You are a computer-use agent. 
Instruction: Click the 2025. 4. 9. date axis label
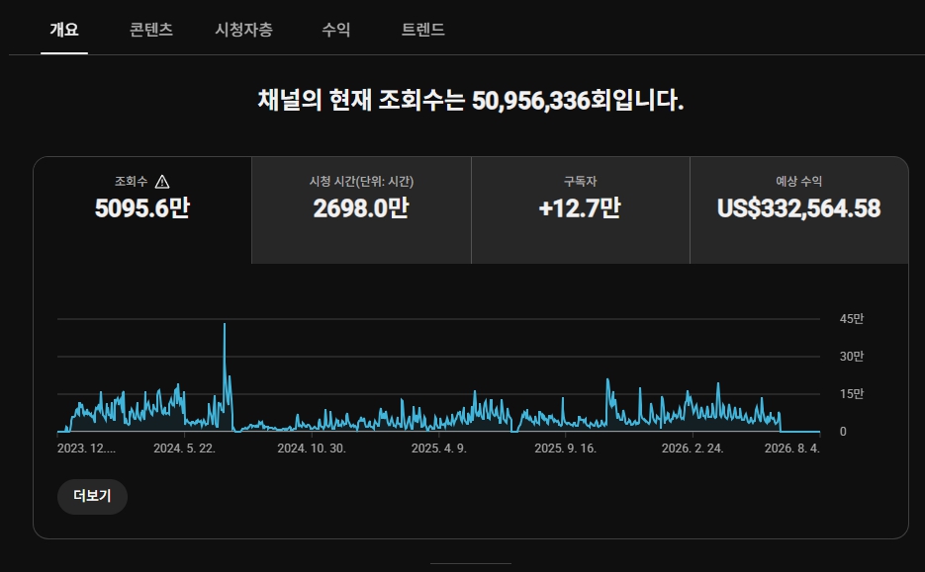[x=439, y=449]
